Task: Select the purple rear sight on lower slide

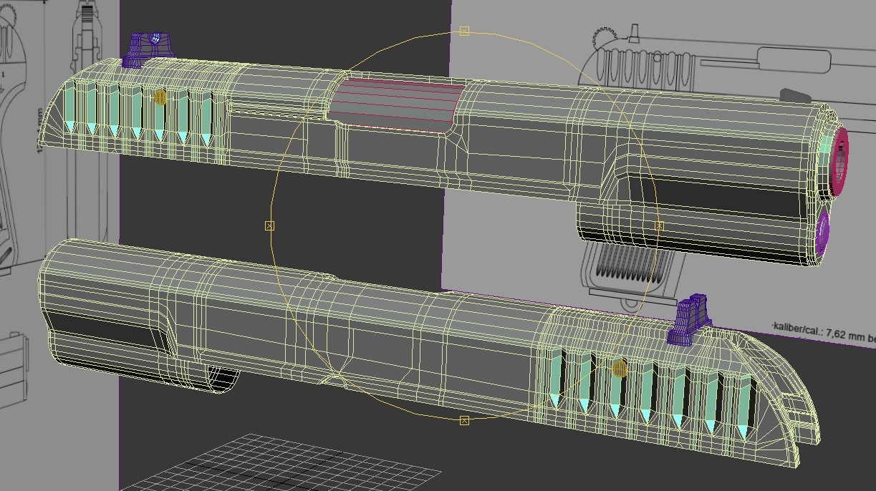Action: [689, 320]
